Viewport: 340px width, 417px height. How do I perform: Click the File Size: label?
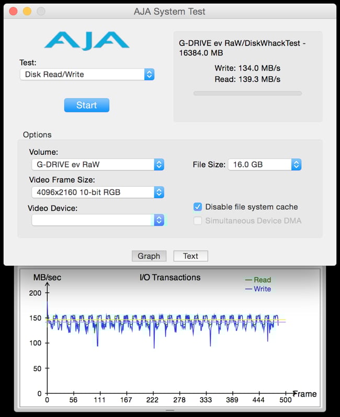coord(209,165)
